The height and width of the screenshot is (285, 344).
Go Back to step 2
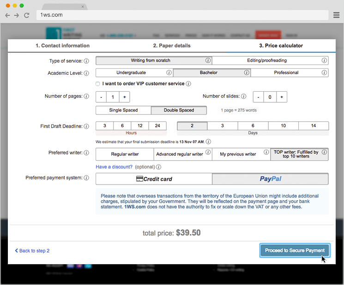pos(32,251)
